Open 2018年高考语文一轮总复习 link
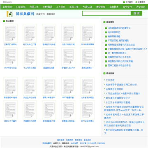 pos(124,116)
